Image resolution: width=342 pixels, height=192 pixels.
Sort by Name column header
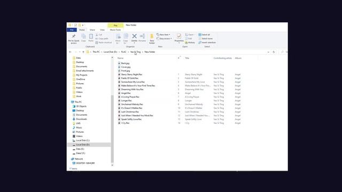120,58
